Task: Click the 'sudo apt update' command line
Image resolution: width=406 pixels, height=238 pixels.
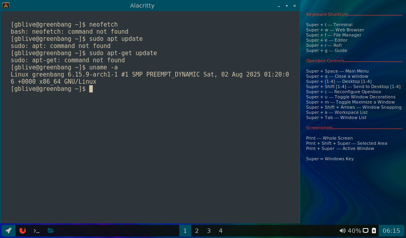Action: click(77, 39)
